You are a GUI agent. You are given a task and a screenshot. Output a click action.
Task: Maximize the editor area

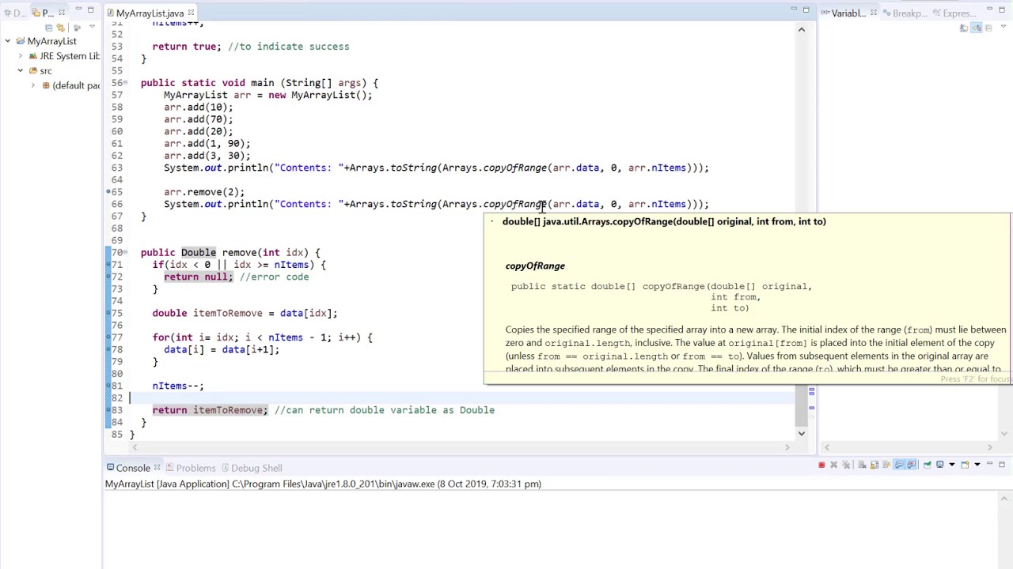tap(806, 9)
